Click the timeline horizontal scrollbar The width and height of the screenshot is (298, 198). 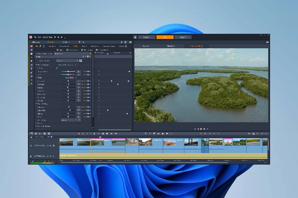[144, 163]
